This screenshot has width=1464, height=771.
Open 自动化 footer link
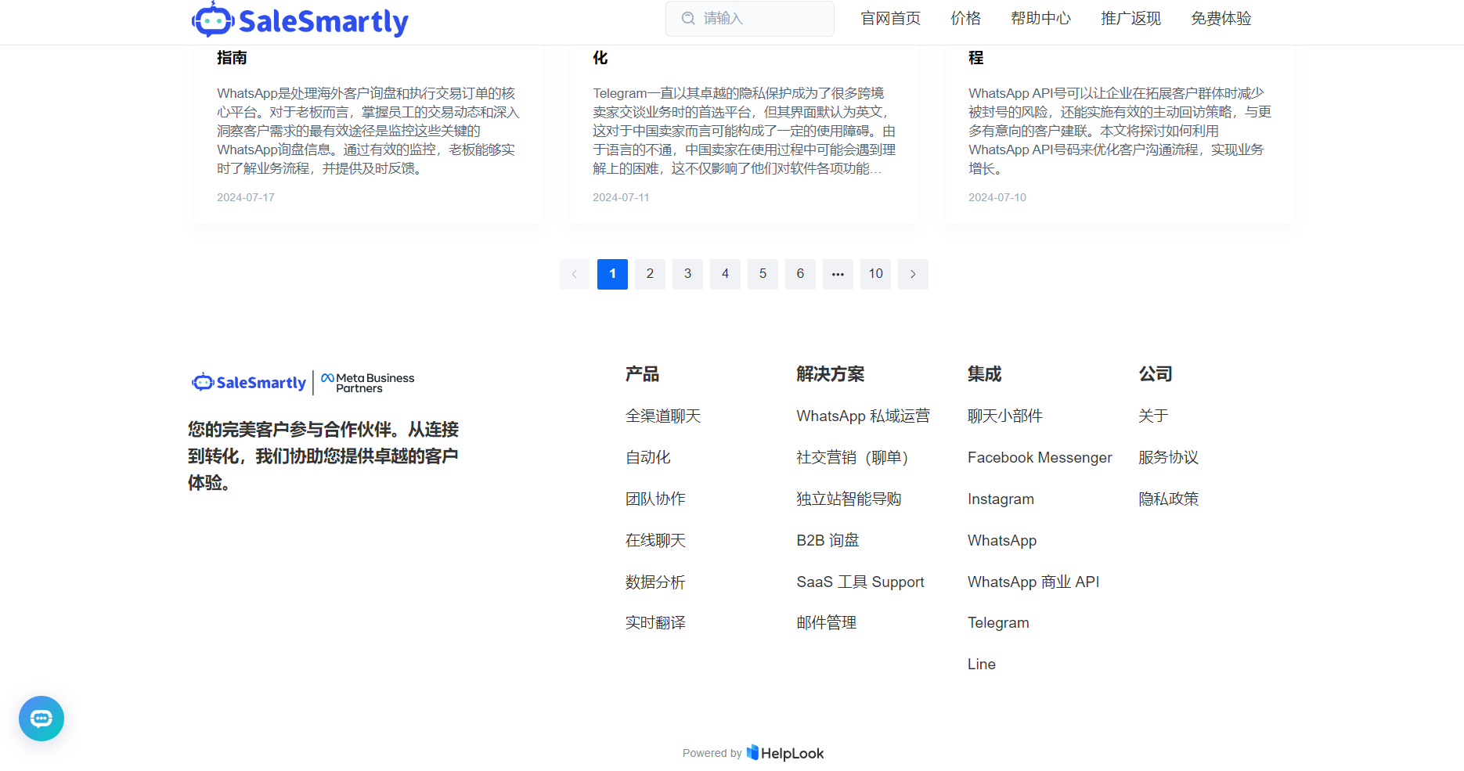pos(648,458)
